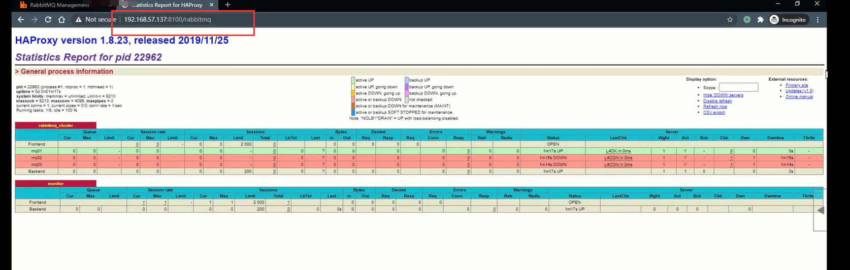Close the Statistics Report for HAProxy tab
Image resolution: width=850 pixels, height=270 pixels.
pyautogui.click(x=211, y=5)
